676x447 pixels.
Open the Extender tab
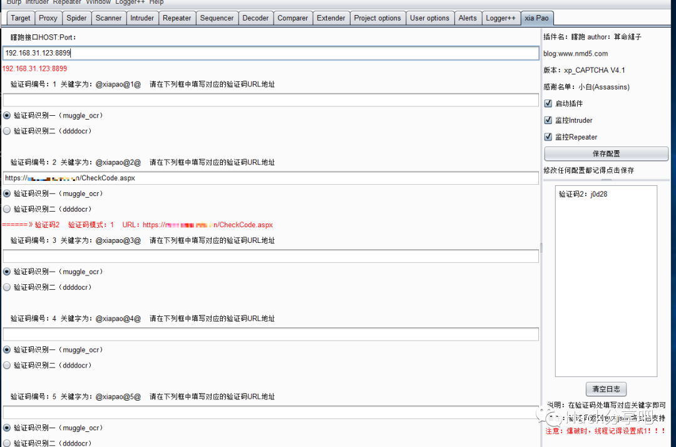330,18
